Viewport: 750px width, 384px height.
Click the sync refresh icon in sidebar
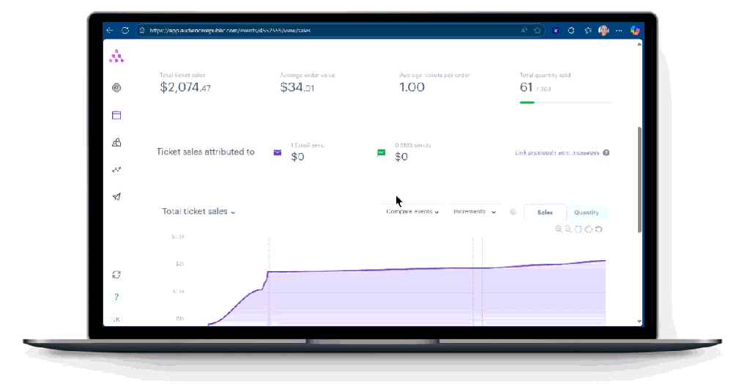click(x=116, y=274)
